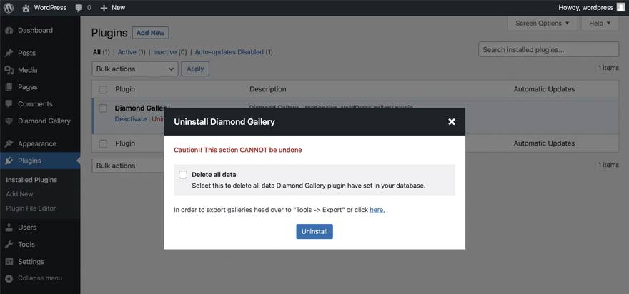Viewport: 629px width, 294px height.
Task: Click 'Caution!! This action CANNOT be undone' text
Action: 238,150
